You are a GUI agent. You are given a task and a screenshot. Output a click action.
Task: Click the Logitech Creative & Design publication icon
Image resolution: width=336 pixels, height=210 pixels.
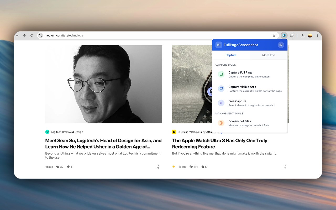(47, 132)
